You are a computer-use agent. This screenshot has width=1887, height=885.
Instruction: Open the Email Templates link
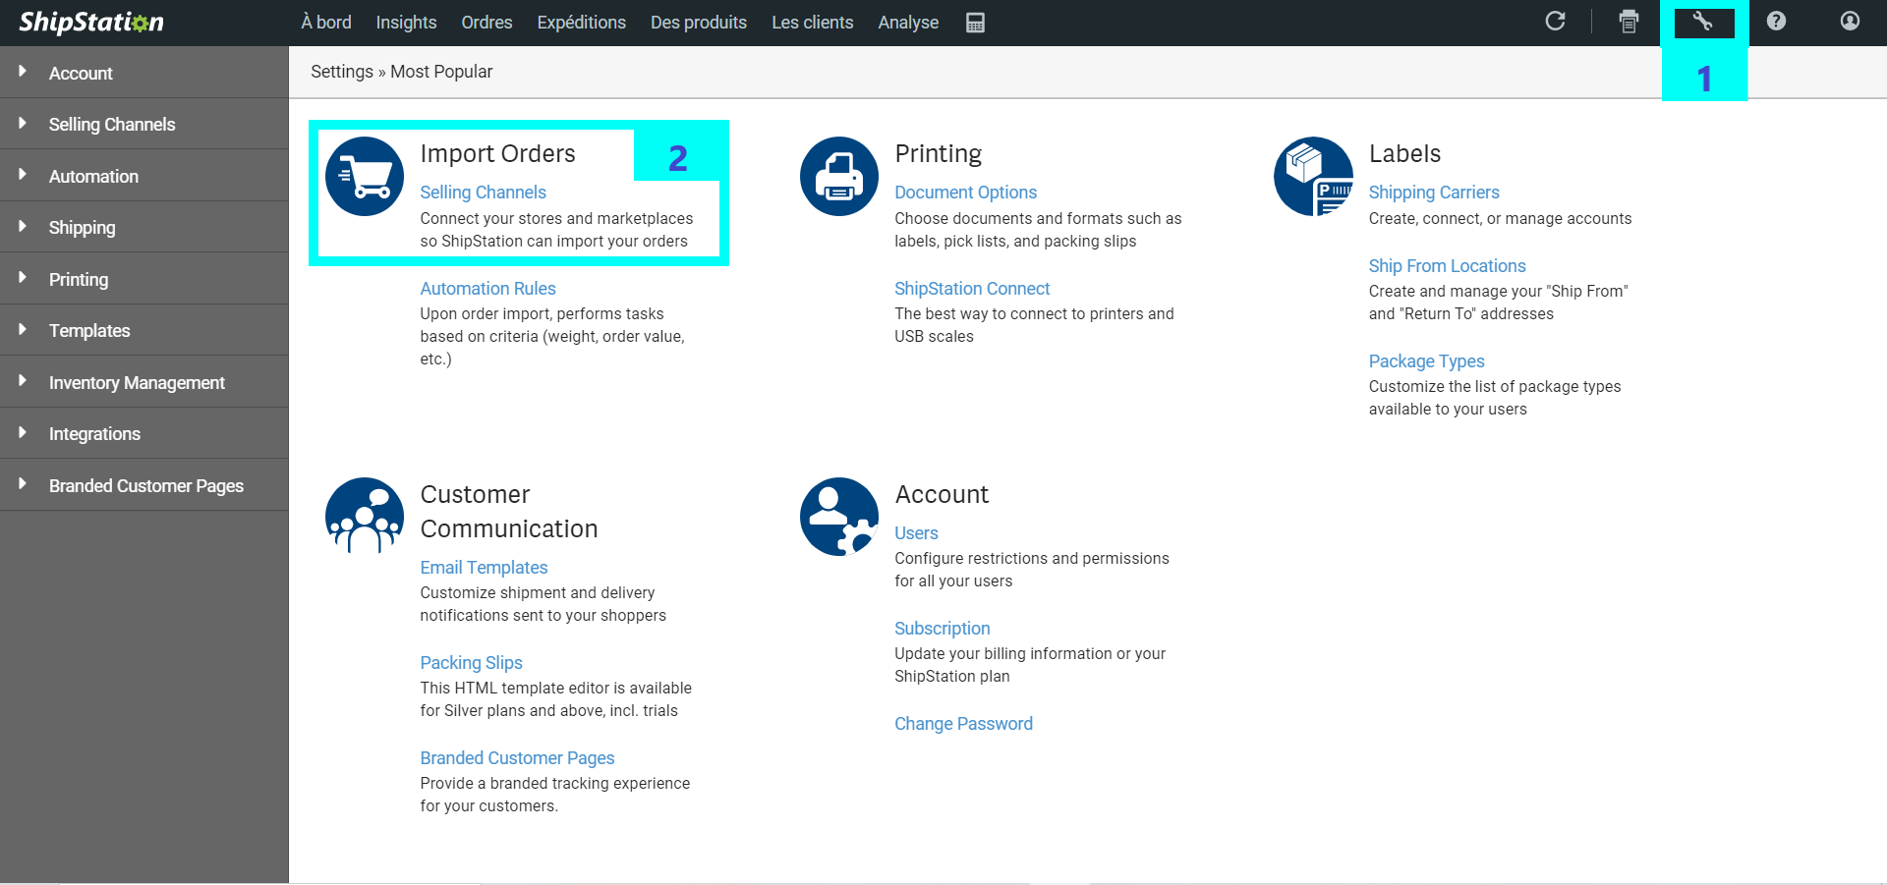click(x=484, y=568)
